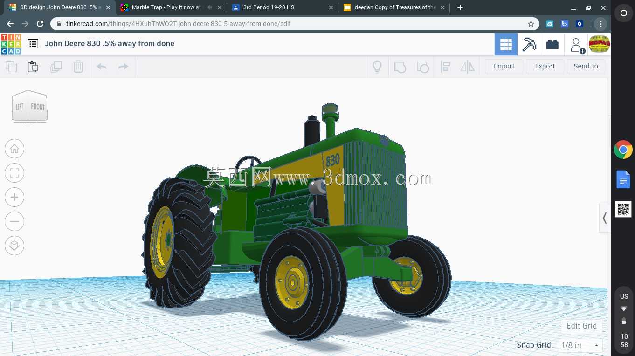This screenshot has height=356, width=635.
Task: Click the cloud extension icon
Action: [550, 24]
